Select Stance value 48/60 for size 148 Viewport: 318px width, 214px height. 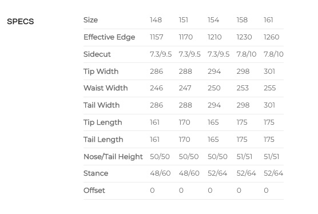click(160, 173)
